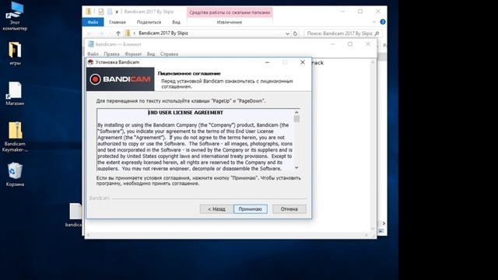This screenshot has height=280, width=498.
Task: Open Explorer help question mark icon
Action: pyautogui.click(x=383, y=22)
